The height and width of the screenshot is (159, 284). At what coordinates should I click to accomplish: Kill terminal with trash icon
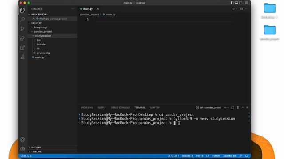[x=237, y=108]
